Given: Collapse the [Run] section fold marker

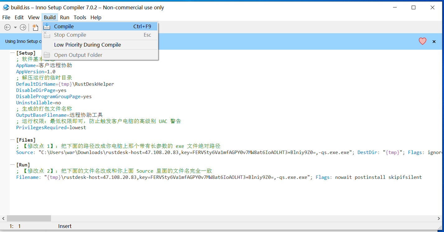Looking at the screenshot, I should pyautogui.click(x=12, y=165).
